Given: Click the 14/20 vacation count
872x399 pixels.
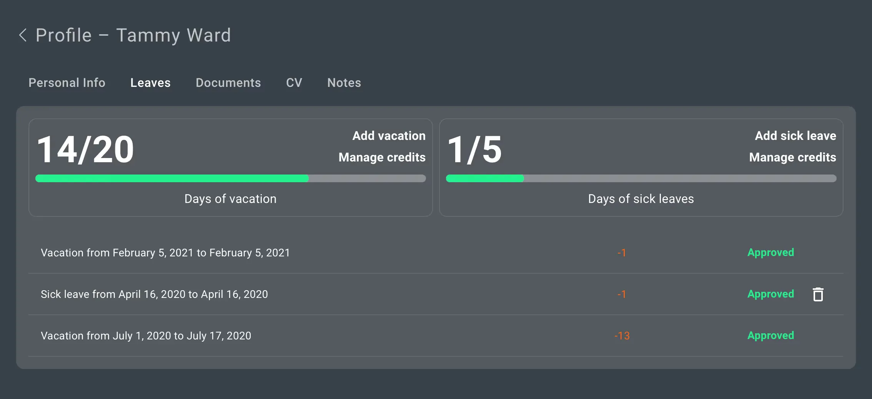Looking at the screenshot, I should point(85,150).
